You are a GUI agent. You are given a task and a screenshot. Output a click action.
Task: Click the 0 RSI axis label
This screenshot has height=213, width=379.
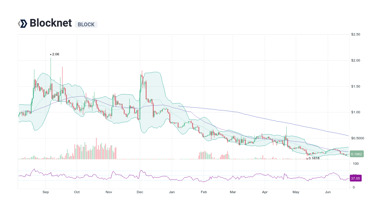click(354, 187)
